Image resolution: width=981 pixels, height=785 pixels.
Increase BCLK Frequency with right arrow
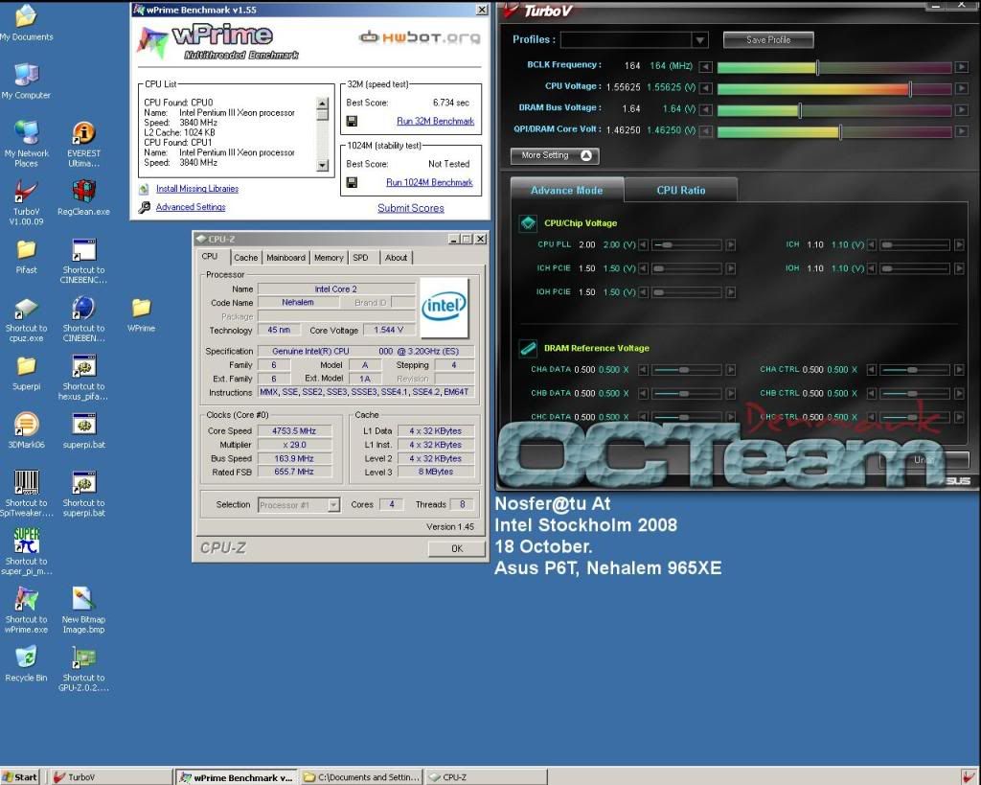point(962,66)
